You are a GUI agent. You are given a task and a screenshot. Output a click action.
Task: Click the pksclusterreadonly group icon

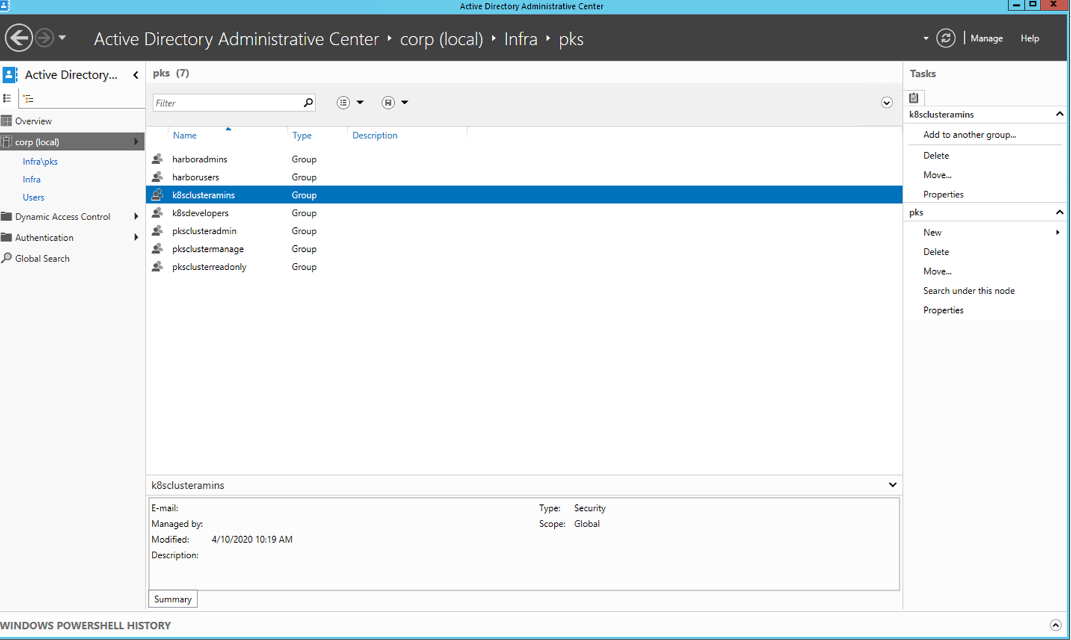click(157, 267)
